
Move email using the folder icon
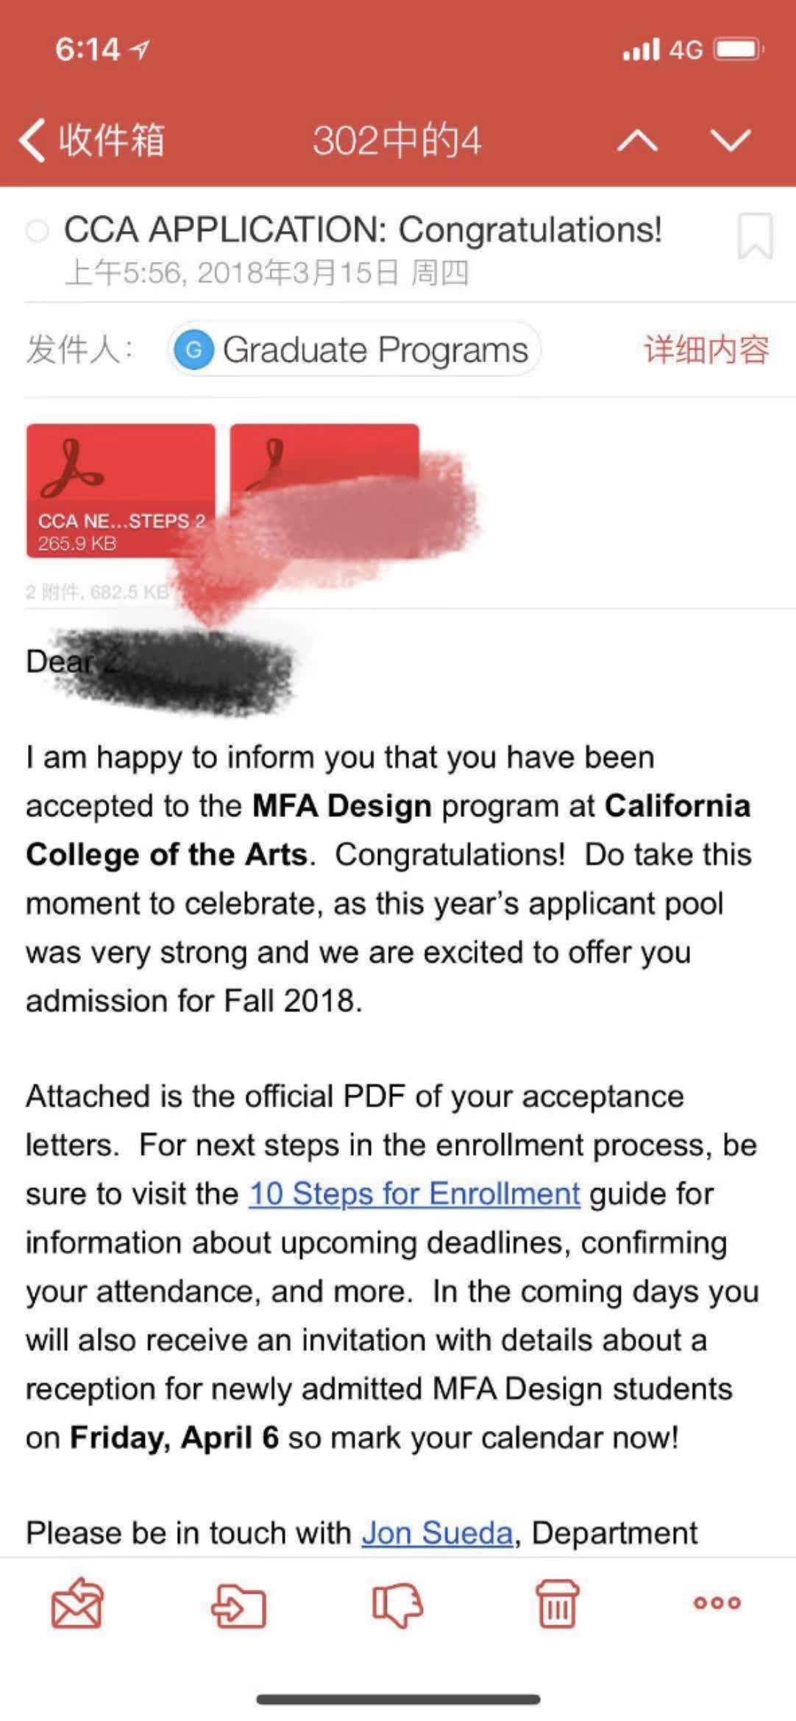coord(238,1603)
